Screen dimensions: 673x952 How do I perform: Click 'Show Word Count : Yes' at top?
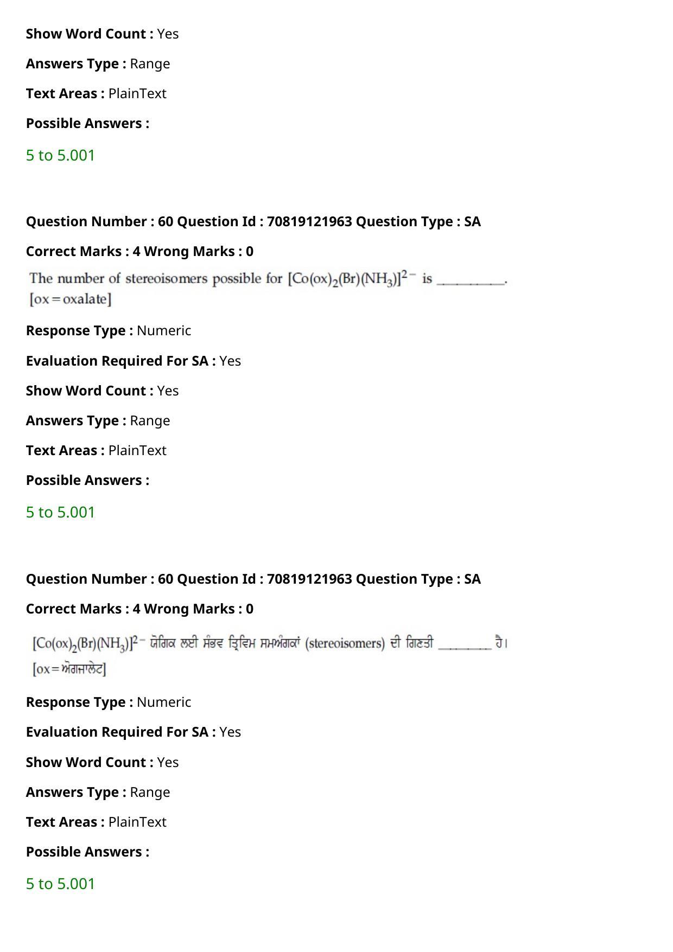pos(102,34)
